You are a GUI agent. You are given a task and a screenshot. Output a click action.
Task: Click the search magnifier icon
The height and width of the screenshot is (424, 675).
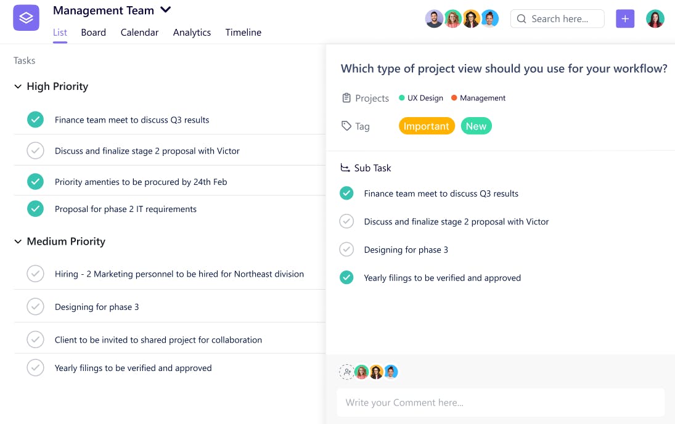522,19
